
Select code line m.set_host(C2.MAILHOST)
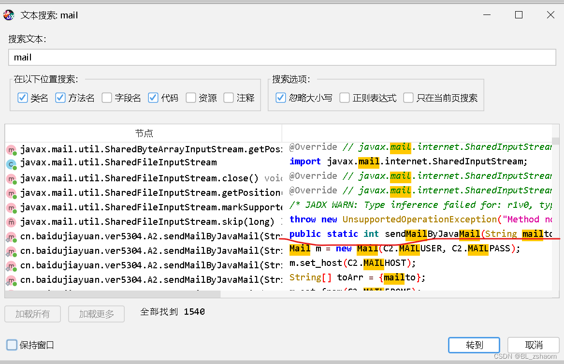(x=352, y=263)
